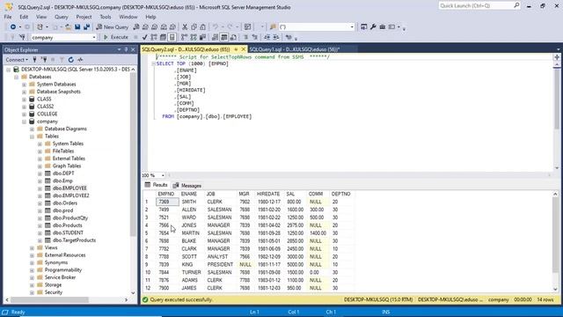Select Results to Grid option
The height and width of the screenshot is (317, 563).
(x=224, y=37)
